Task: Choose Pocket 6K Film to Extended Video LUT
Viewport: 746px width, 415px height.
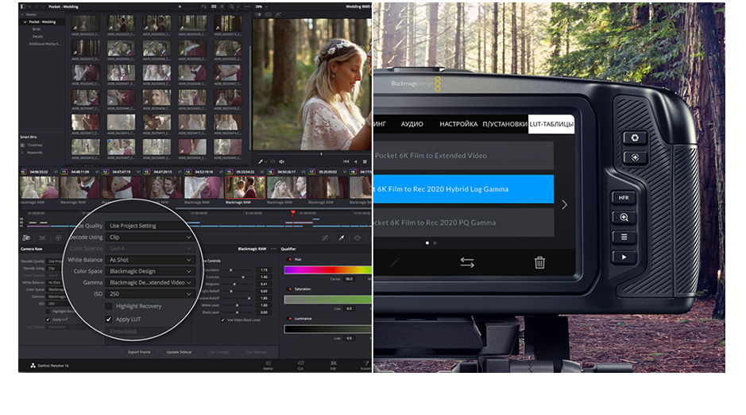Action: coord(463,156)
